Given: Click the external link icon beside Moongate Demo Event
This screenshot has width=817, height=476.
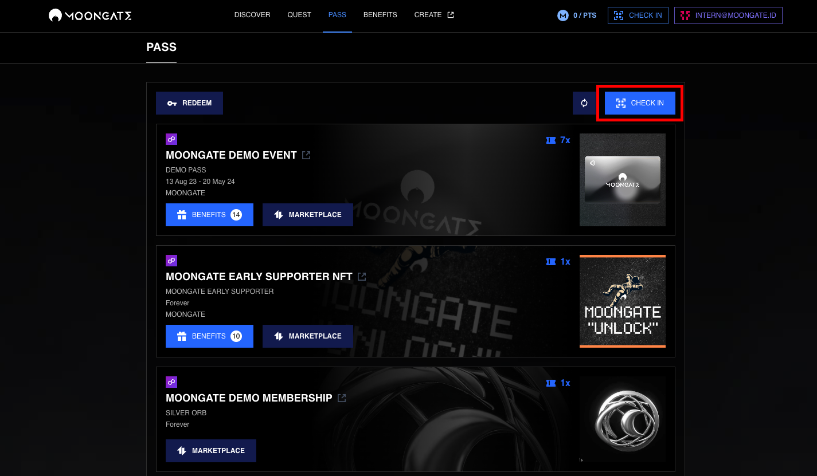Looking at the screenshot, I should pyautogui.click(x=306, y=155).
